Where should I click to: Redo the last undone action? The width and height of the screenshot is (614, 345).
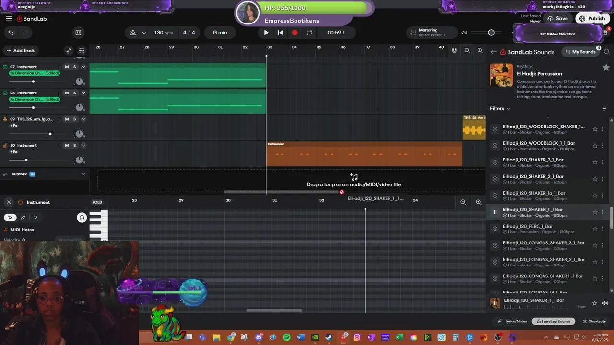(25, 33)
